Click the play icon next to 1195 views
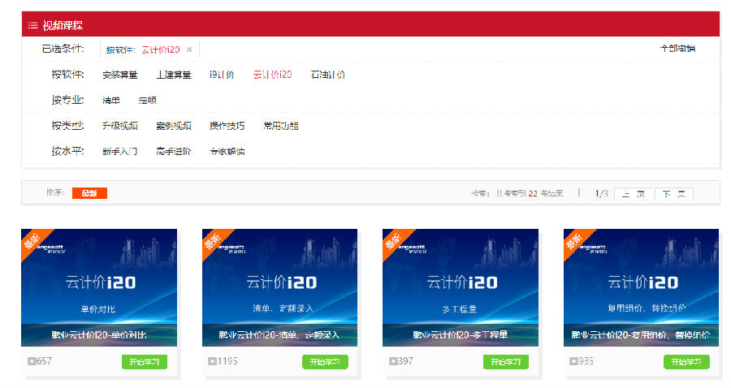The width and height of the screenshot is (731, 388). 212,361
